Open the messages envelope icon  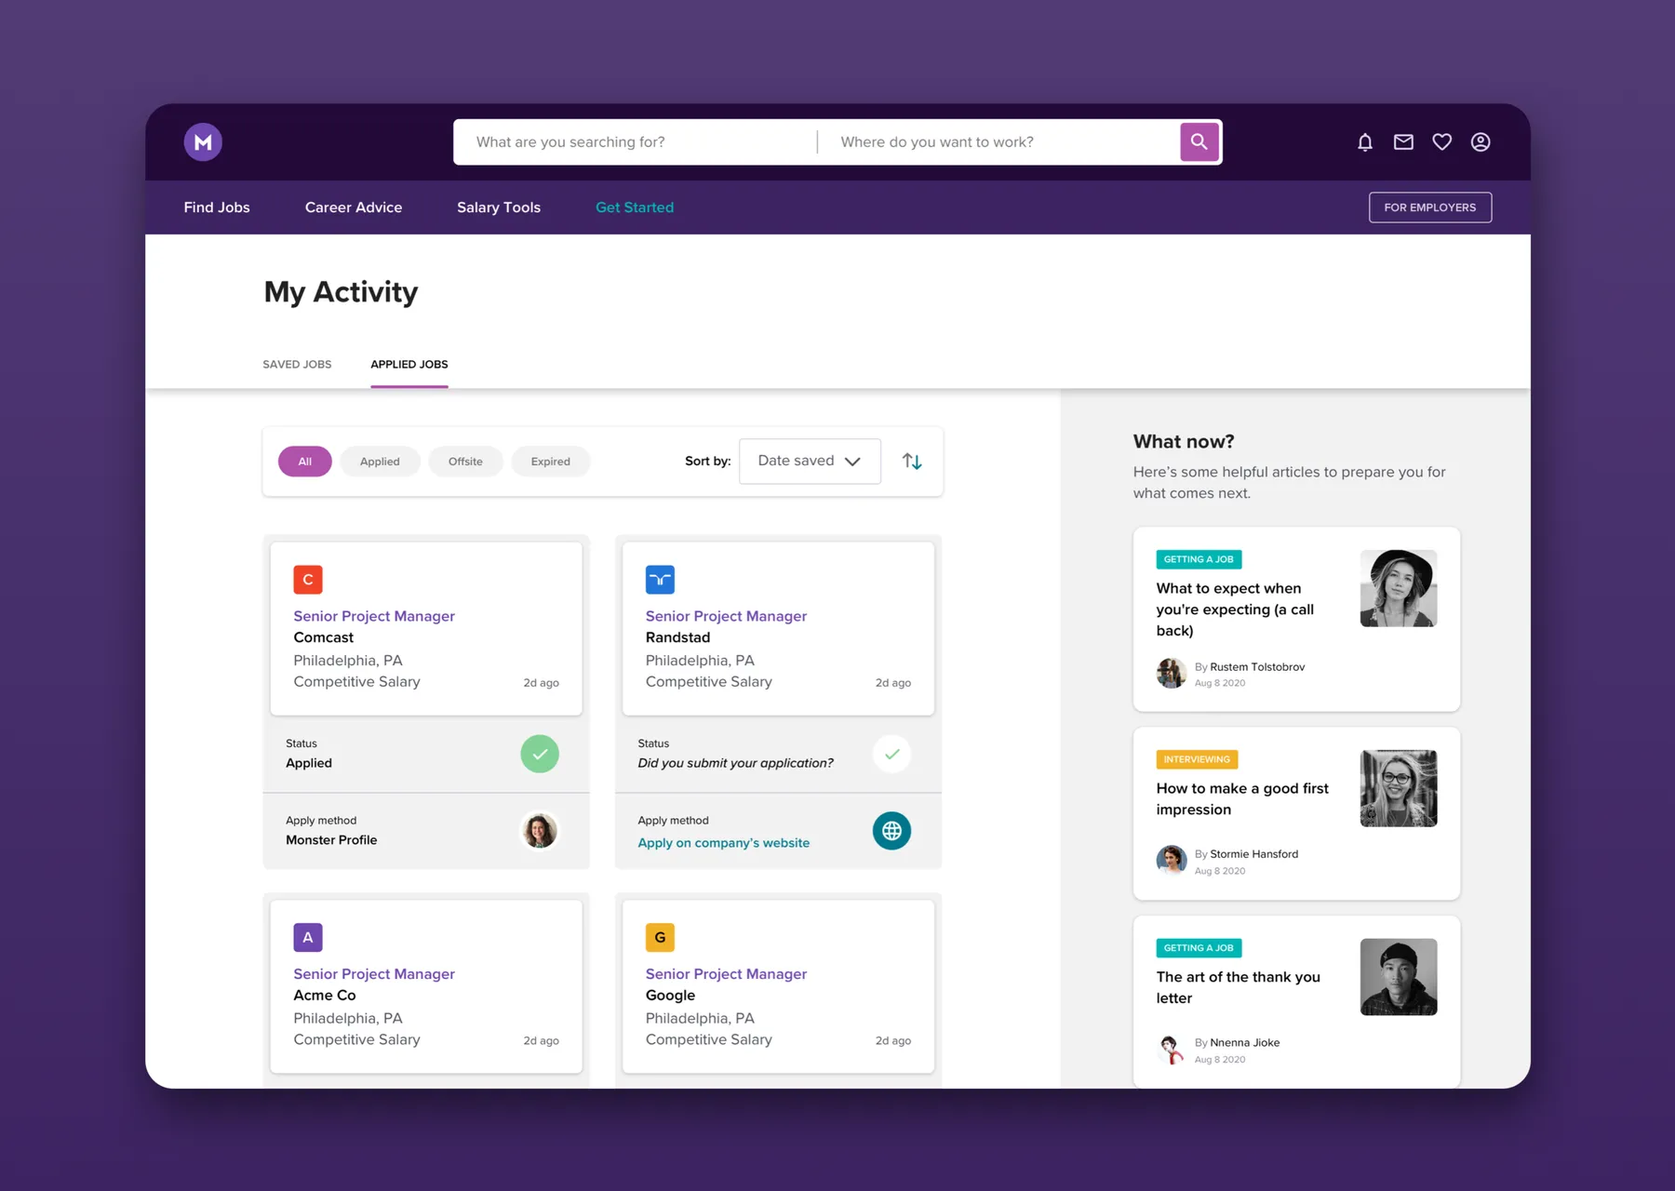(x=1403, y=142)
